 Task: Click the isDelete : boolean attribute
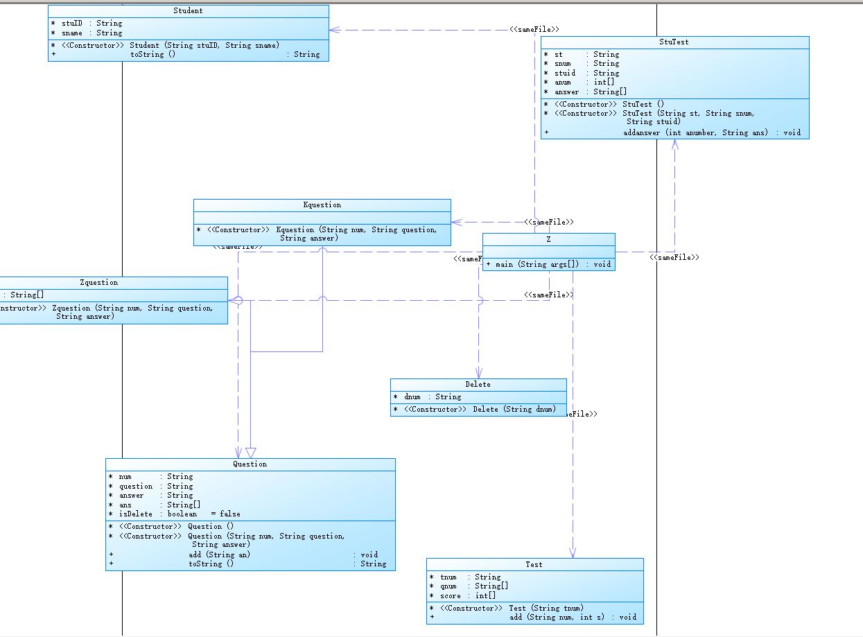click(x=175, y=514)
